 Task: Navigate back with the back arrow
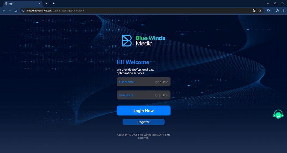pos(4,11)
